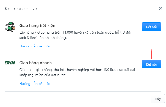Click the khắp mọi miền của đất nước line

43,75
